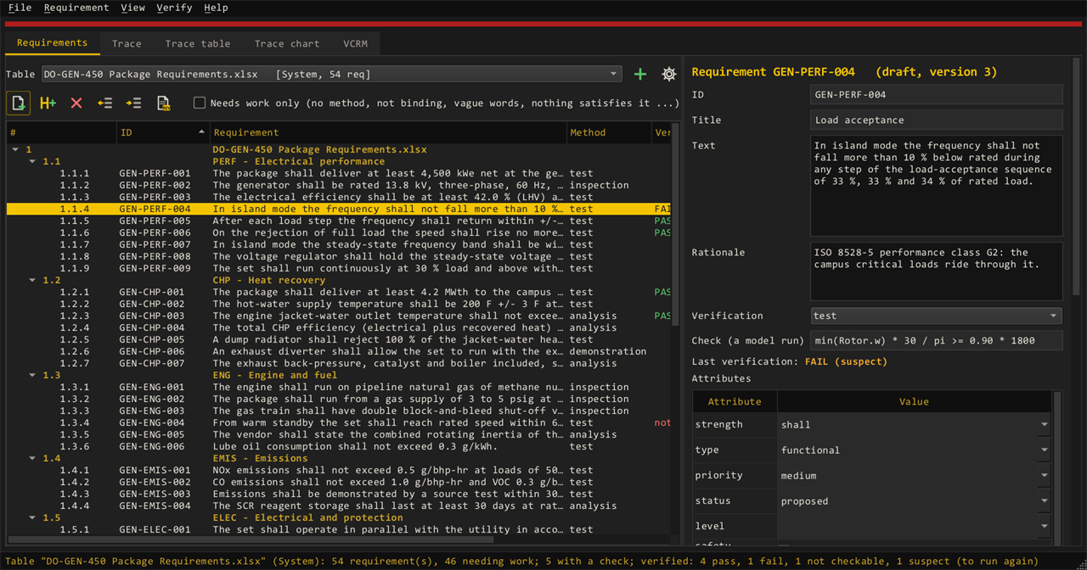Image resolution: width=1087 pixels, height=570 pixels.
Task: Open the priority attribute dropdown
Action: click(914, 476)
